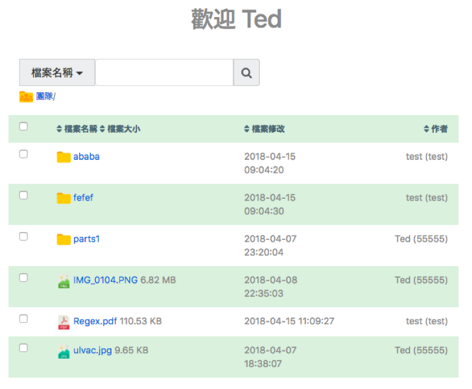Focus the search text input field
The height and width of the screenshot is (389, 472).
coord(164,73)
